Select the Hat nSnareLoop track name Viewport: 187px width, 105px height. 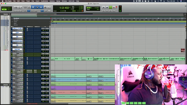(17, 41)
